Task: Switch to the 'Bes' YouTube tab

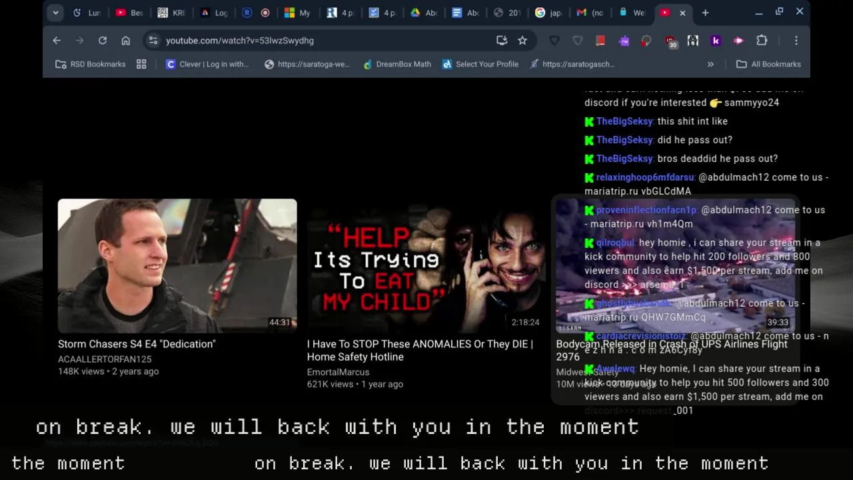Action: click(129, 13)
